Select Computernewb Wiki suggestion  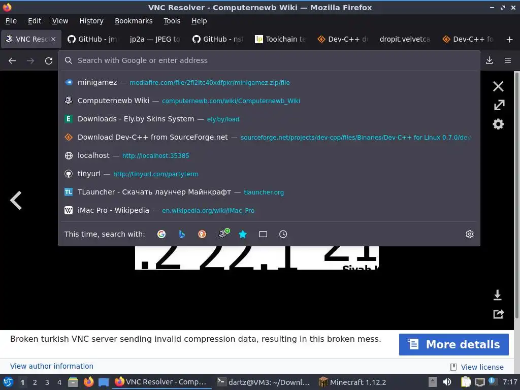pyautogui.click(x=269, y=101)
